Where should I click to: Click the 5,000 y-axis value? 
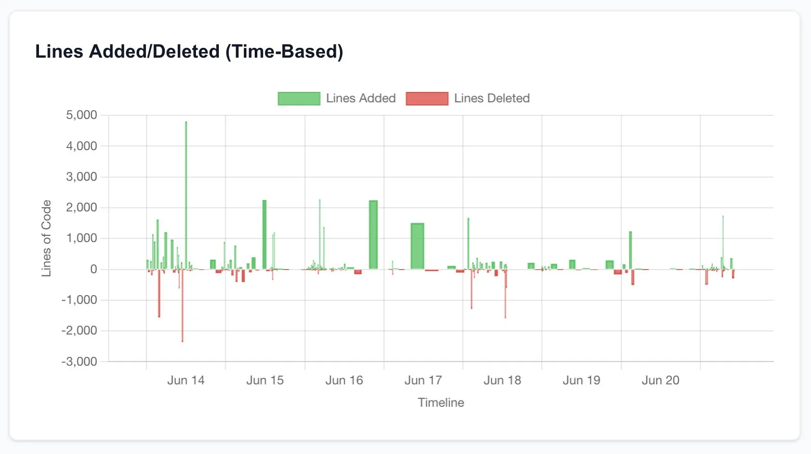pos(82,115)
